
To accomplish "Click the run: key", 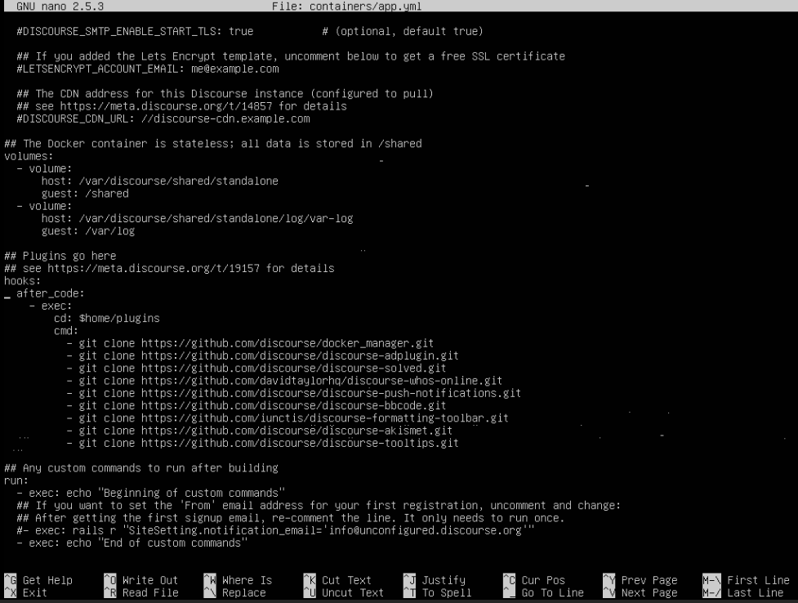I will pyautogui.click(x=16, y=480).
